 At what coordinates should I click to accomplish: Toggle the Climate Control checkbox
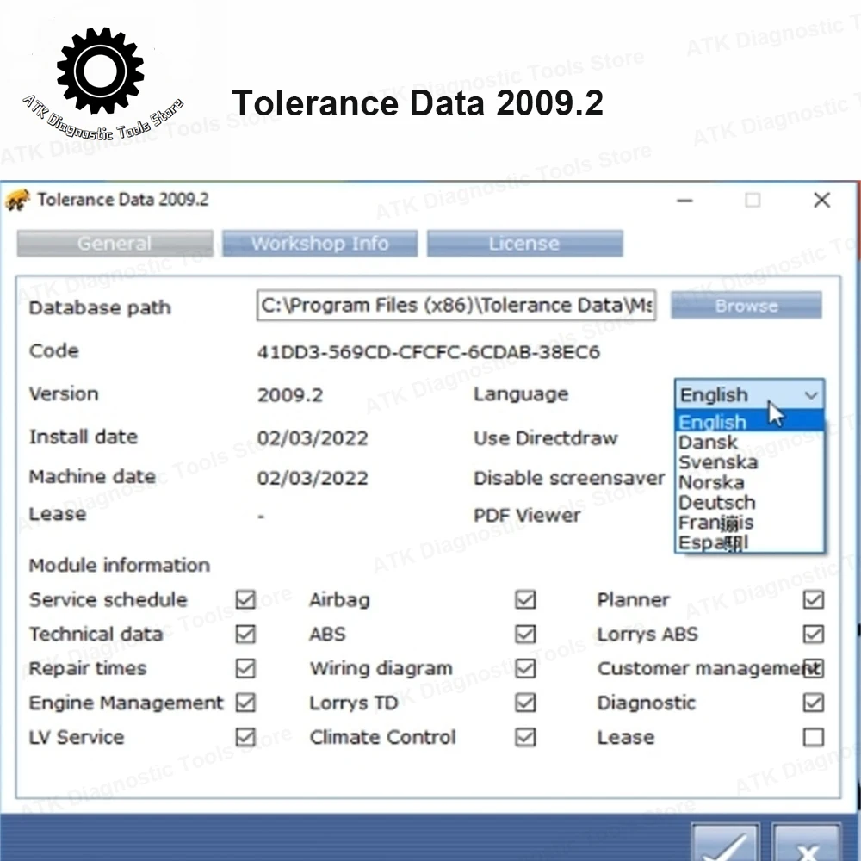pyautogui.click(x=525, y=737)
